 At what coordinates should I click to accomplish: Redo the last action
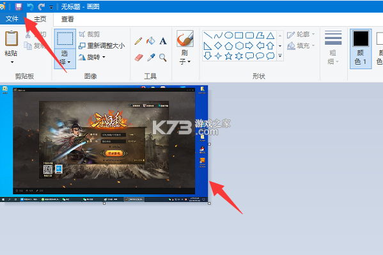click(x=42, y=6)
